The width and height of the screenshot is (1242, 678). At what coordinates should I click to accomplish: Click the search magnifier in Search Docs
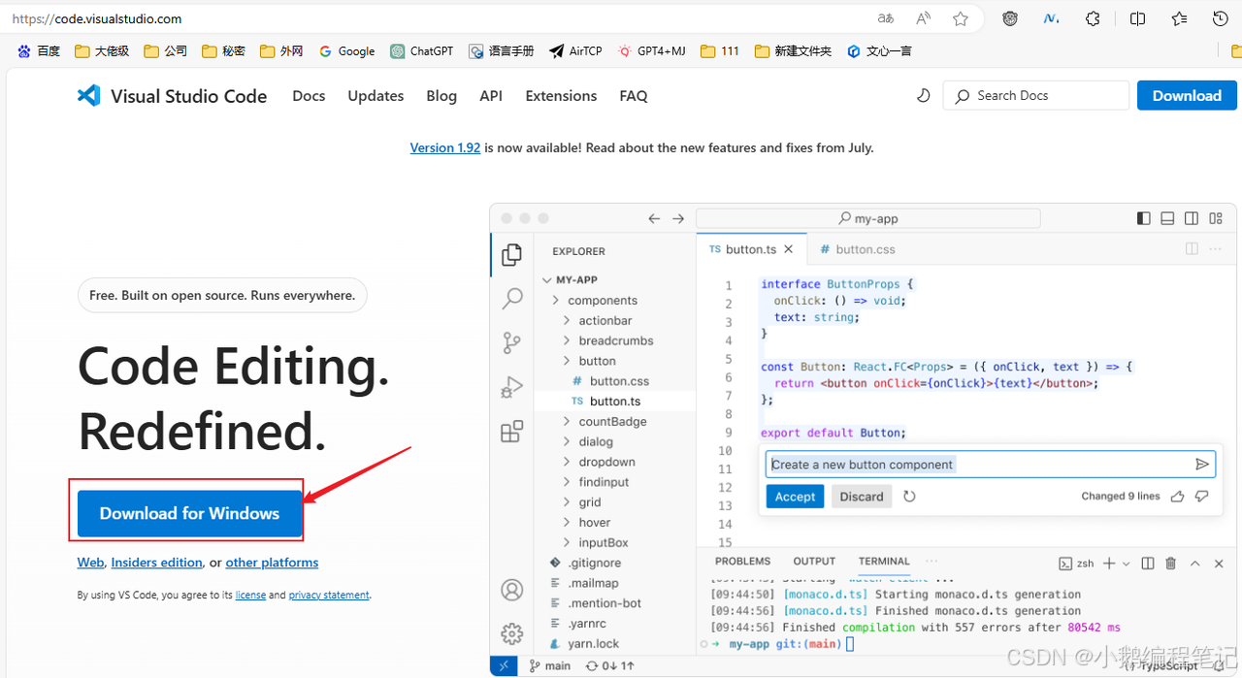click(x=963, y=96)
